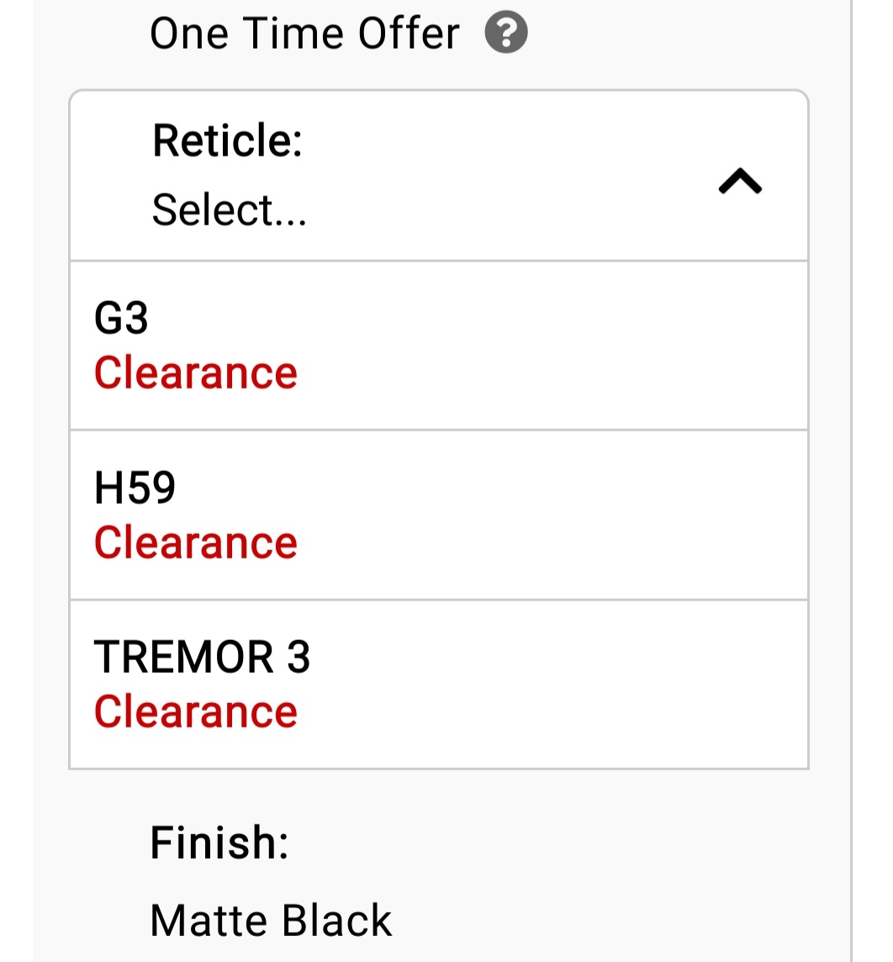Click the TREMOR 3 text label
Image resolution: width=893 pixels, height=962 pixels.
(x=202, y=657)
